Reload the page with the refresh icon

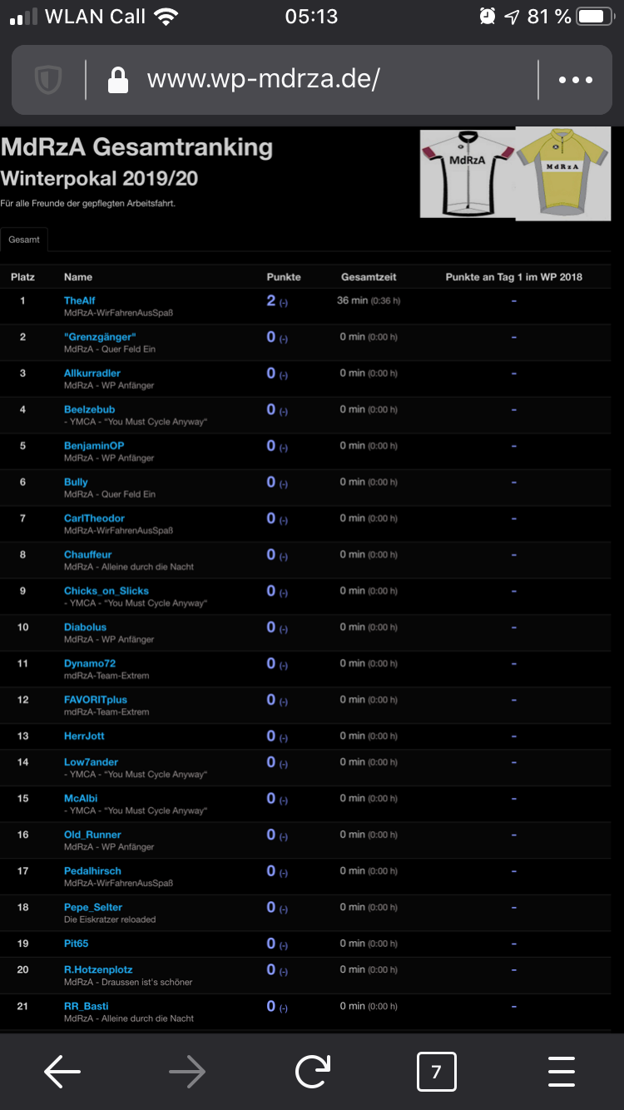pyautogui.click(x=312, y=1072)
